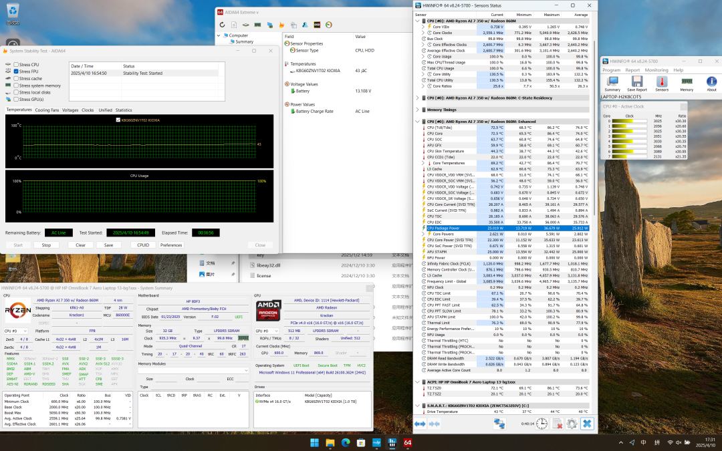Enable the Stress GPU(s) checkbox
Image resolution: width=722 pixels, height=451 pixels.
16,100
